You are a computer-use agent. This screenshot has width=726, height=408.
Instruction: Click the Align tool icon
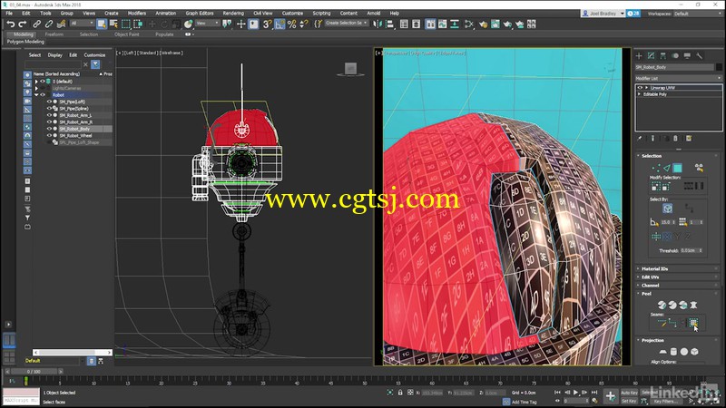click(390, 24)
